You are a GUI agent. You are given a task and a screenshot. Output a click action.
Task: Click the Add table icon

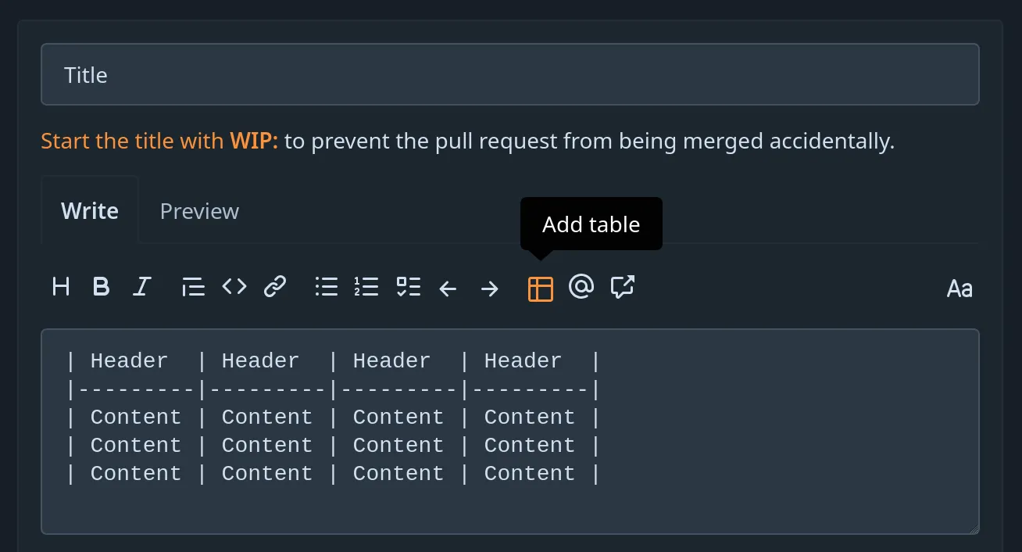(541, 289)
